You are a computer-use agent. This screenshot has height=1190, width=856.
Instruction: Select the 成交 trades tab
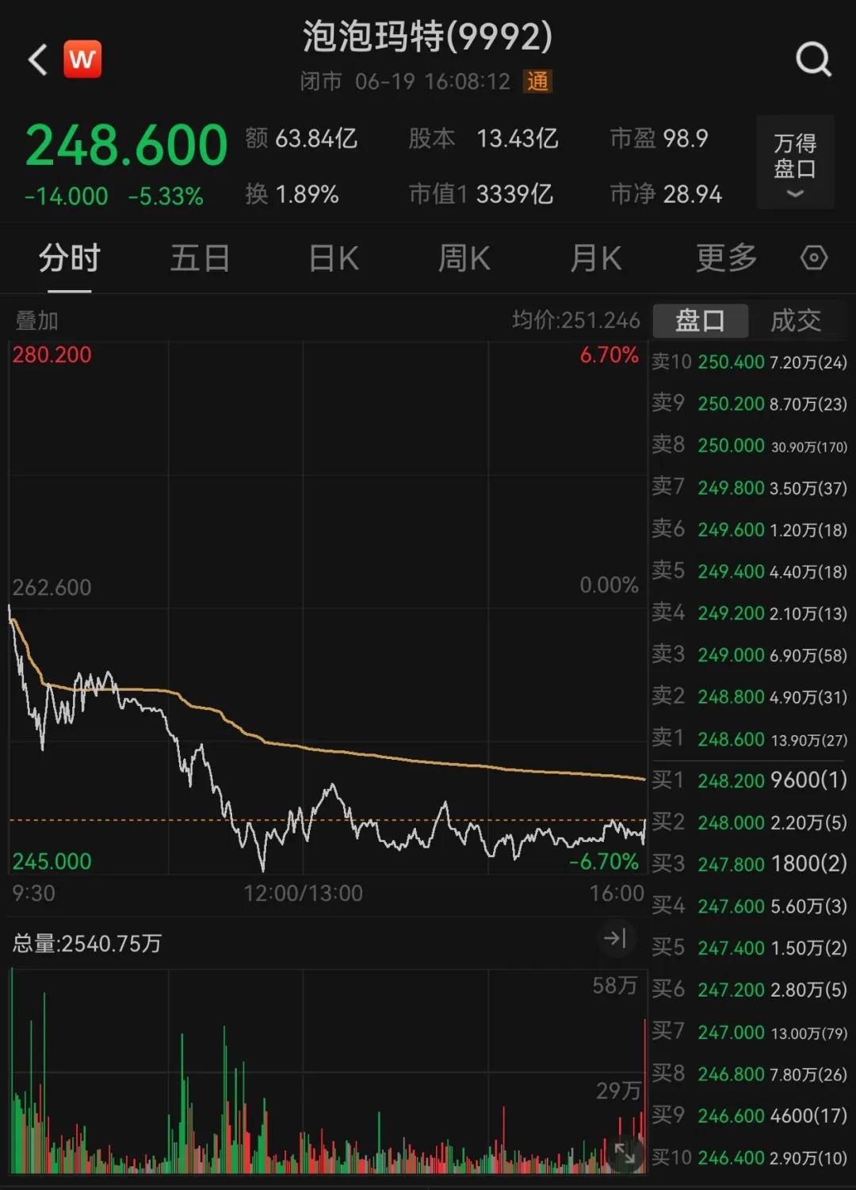coord(796,321)
